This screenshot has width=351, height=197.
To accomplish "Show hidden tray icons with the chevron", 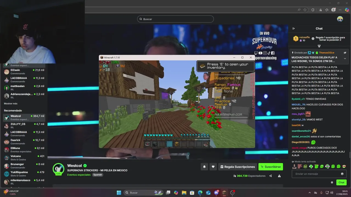I will coord(310,193).
